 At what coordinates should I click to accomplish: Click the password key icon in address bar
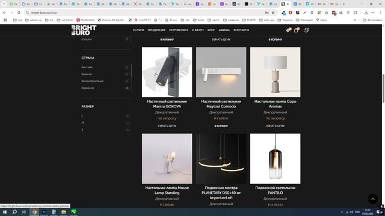click(x=266, y=13)
